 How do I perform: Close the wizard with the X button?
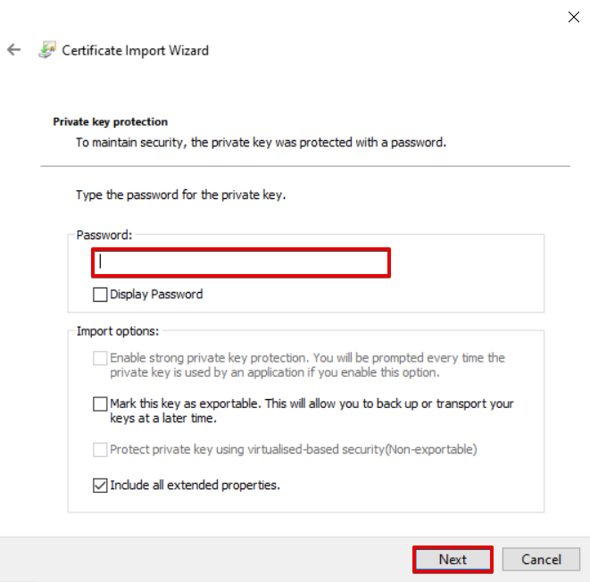574,17
